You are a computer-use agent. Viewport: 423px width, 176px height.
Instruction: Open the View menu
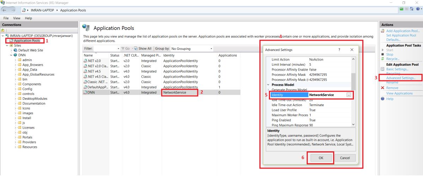pos(17,18)
